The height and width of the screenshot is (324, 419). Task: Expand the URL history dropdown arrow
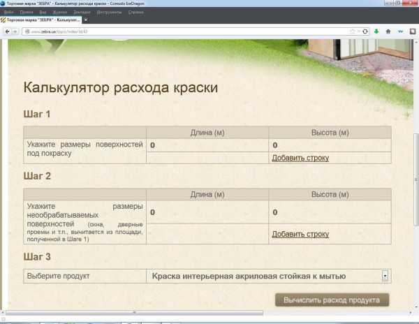point(358,31)
